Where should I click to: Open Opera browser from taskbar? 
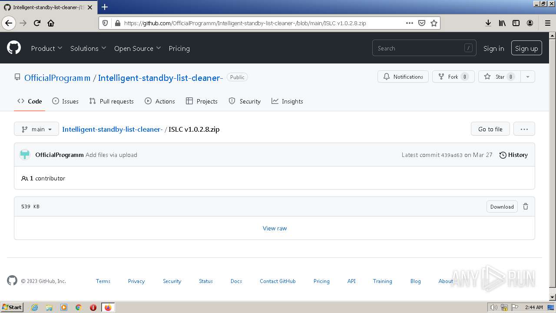click(93, 307)
